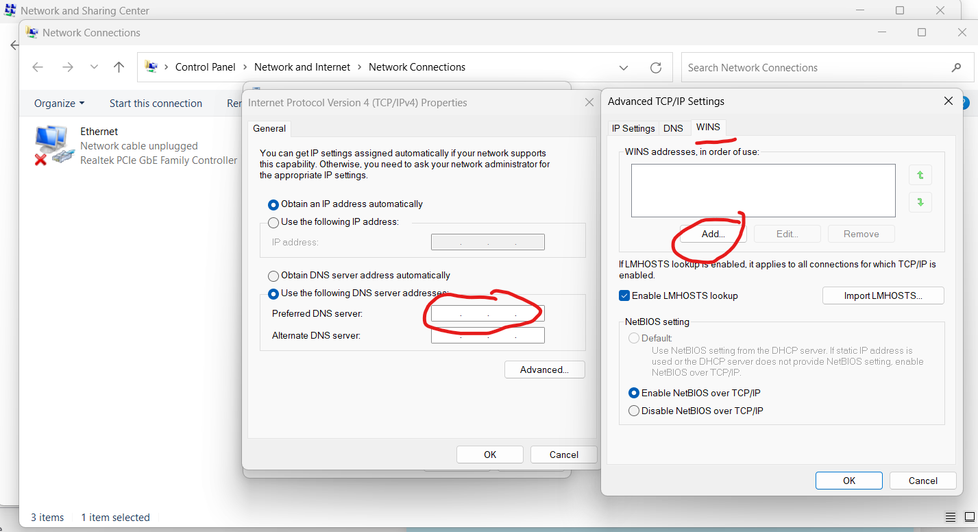The image size is (978, 532).
Task: Switch to the DNS tab
Action: point(673,128)
